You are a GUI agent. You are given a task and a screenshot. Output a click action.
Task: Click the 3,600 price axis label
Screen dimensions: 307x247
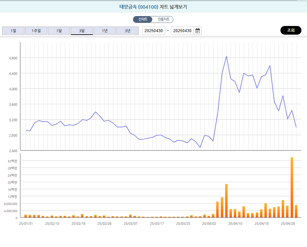[x=13, y=104]
